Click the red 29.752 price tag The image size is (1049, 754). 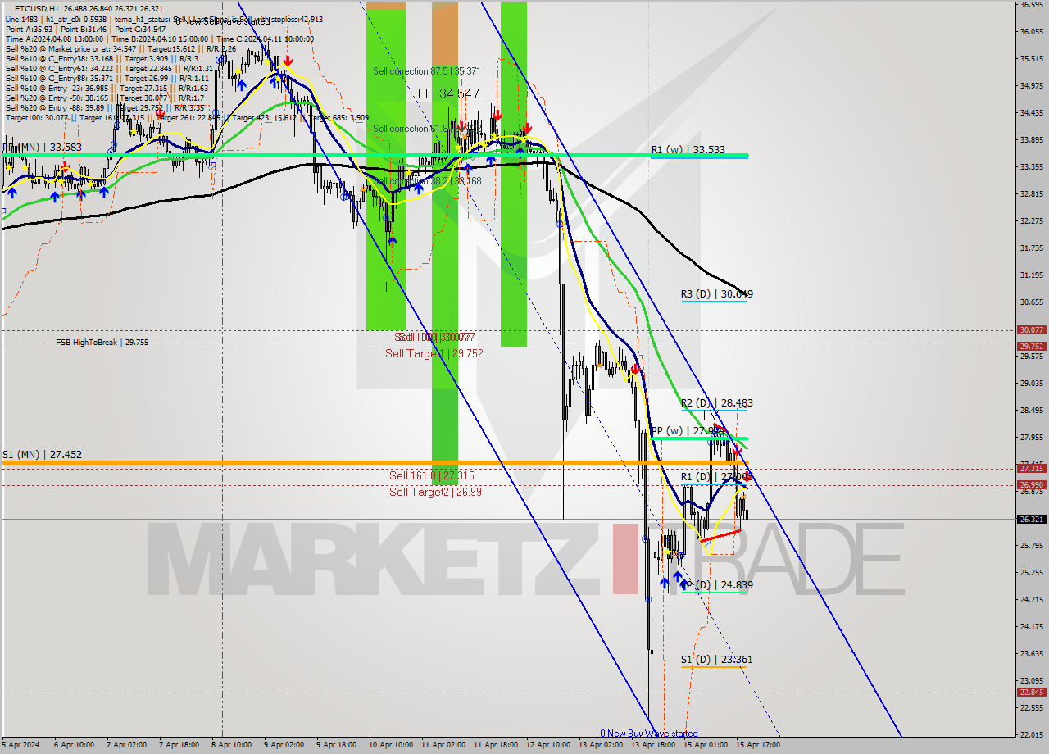point(1031,346)
